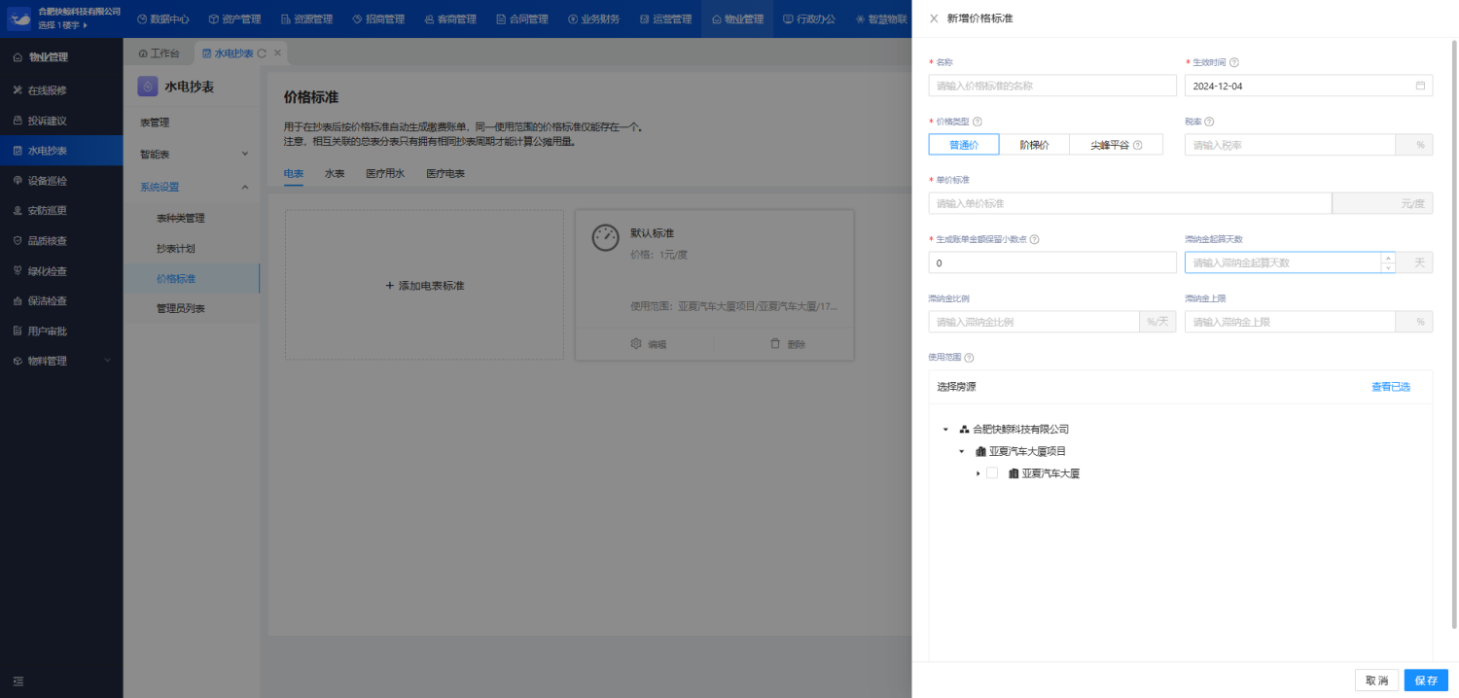
Task: Focus the 名称 input field
Action: [1052, 86]
